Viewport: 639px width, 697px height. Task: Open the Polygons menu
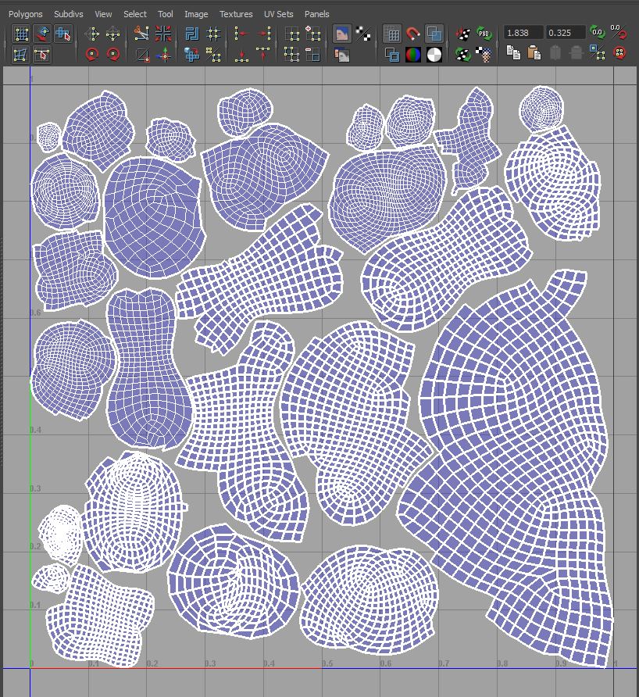[25, 13]
